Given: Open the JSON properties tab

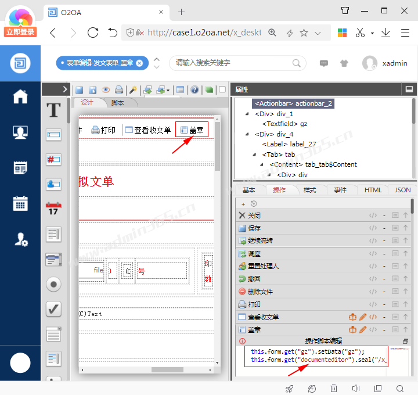Looking at the screenshot, I should pyautogui.click(x=402, y=190).
